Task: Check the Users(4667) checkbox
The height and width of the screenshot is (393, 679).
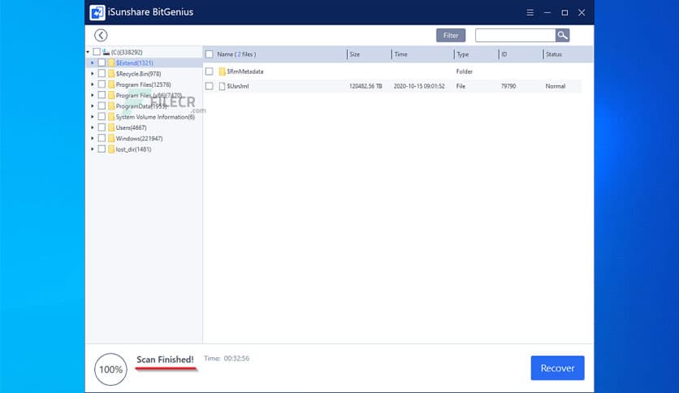Action: [x=102, y=127]
